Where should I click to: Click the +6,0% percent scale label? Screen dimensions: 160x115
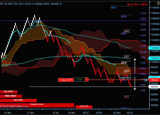tap(143, 19)
